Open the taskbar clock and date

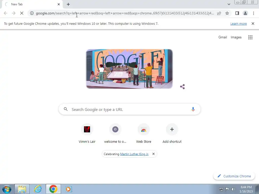pos(246,189)
